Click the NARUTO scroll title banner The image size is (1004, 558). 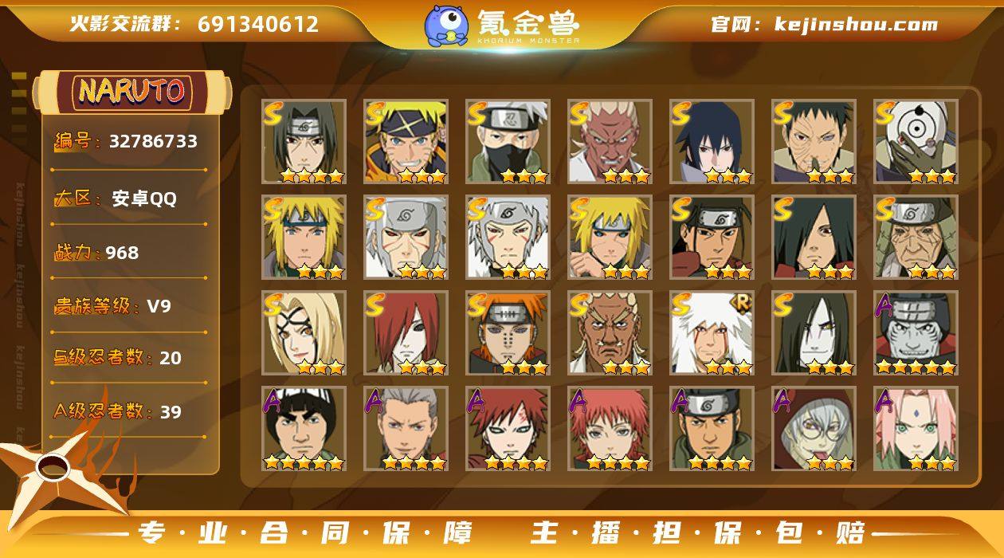tap(131, 91)
